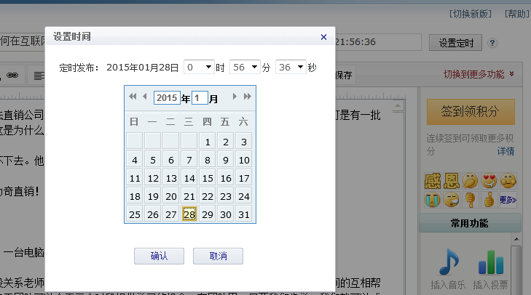Open 更多 emoticons link
This screenshot has height=295, width=531.
(508, 200)
